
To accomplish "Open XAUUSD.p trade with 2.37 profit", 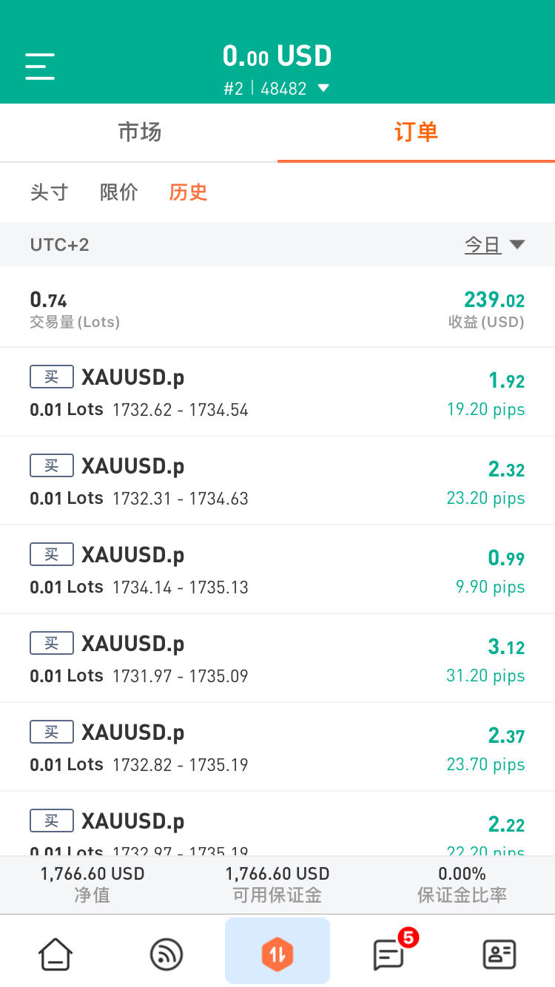I will (277, 747).
